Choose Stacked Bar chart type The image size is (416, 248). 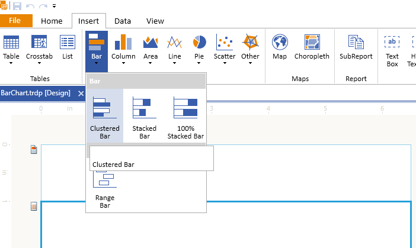point(145,117)
